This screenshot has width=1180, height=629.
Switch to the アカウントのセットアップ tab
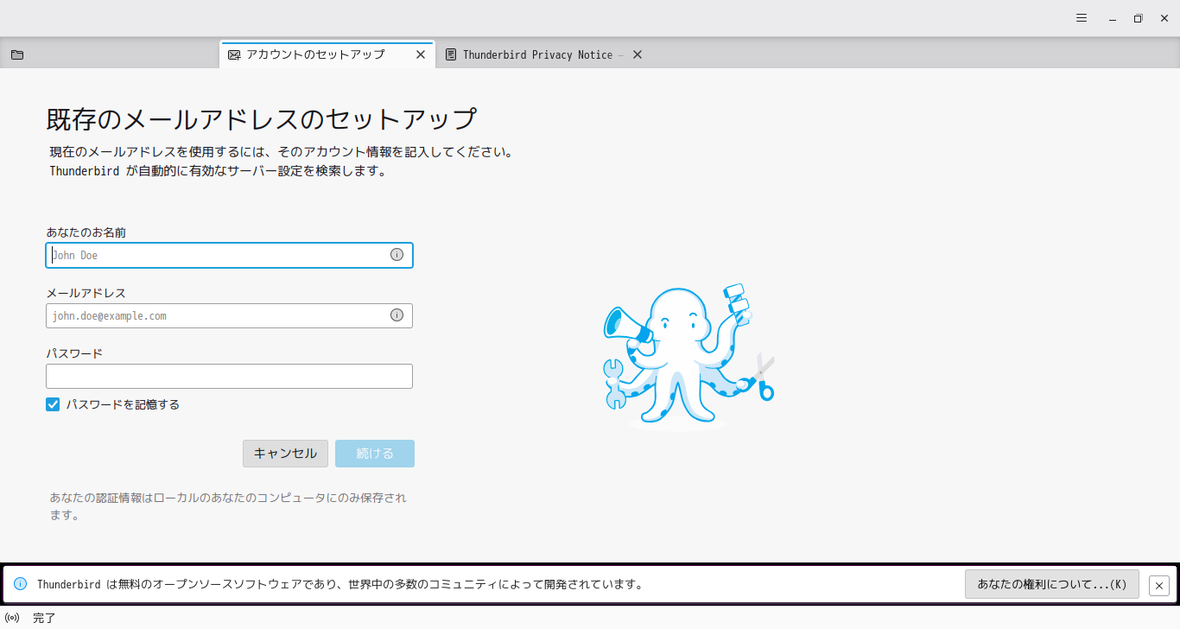pyautogui.click(x=315, y=54)
